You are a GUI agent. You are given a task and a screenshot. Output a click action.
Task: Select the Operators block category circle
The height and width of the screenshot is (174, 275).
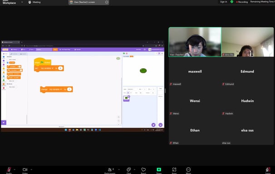click(4, 80)
